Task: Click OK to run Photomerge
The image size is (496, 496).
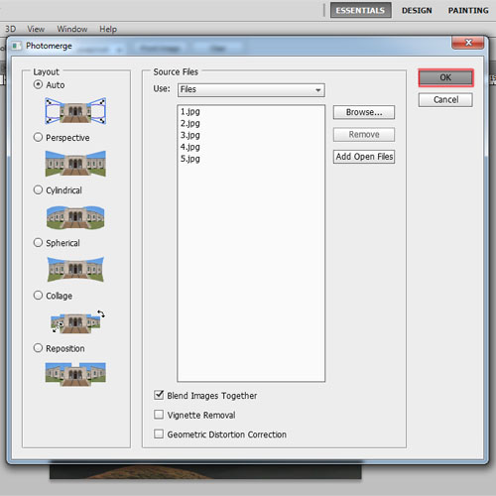Action: [x=445, y=77]
